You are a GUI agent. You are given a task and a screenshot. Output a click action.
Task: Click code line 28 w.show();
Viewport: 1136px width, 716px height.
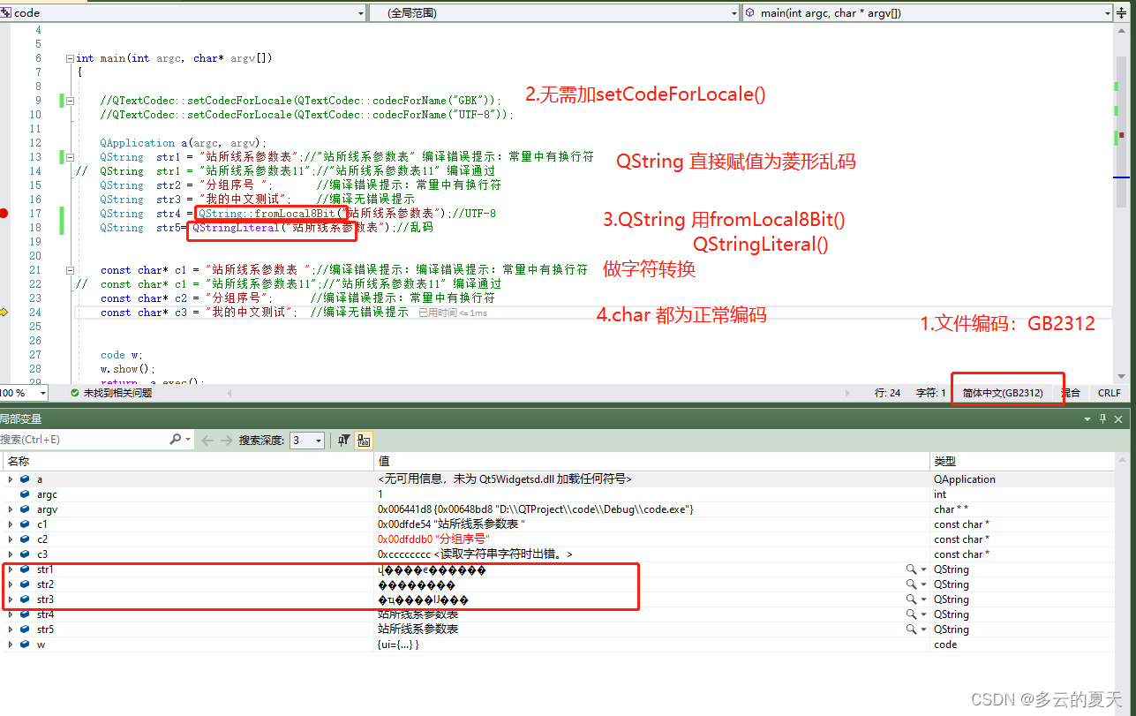[127, 369]
